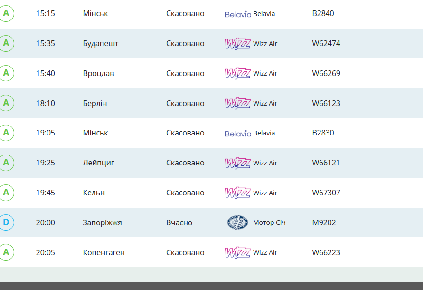Click the Belavia logo on flight B2830 row
This screenshot has width=423, height=290.
tap(238, 133)
